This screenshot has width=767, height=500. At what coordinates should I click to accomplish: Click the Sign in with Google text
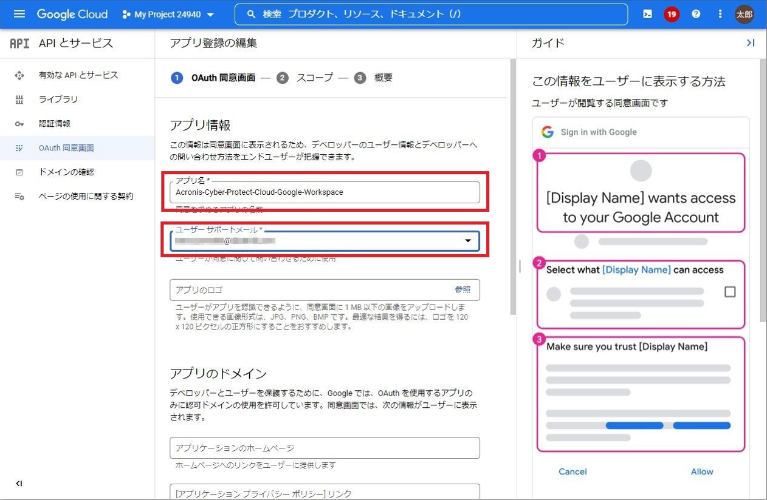click(599, 132)
